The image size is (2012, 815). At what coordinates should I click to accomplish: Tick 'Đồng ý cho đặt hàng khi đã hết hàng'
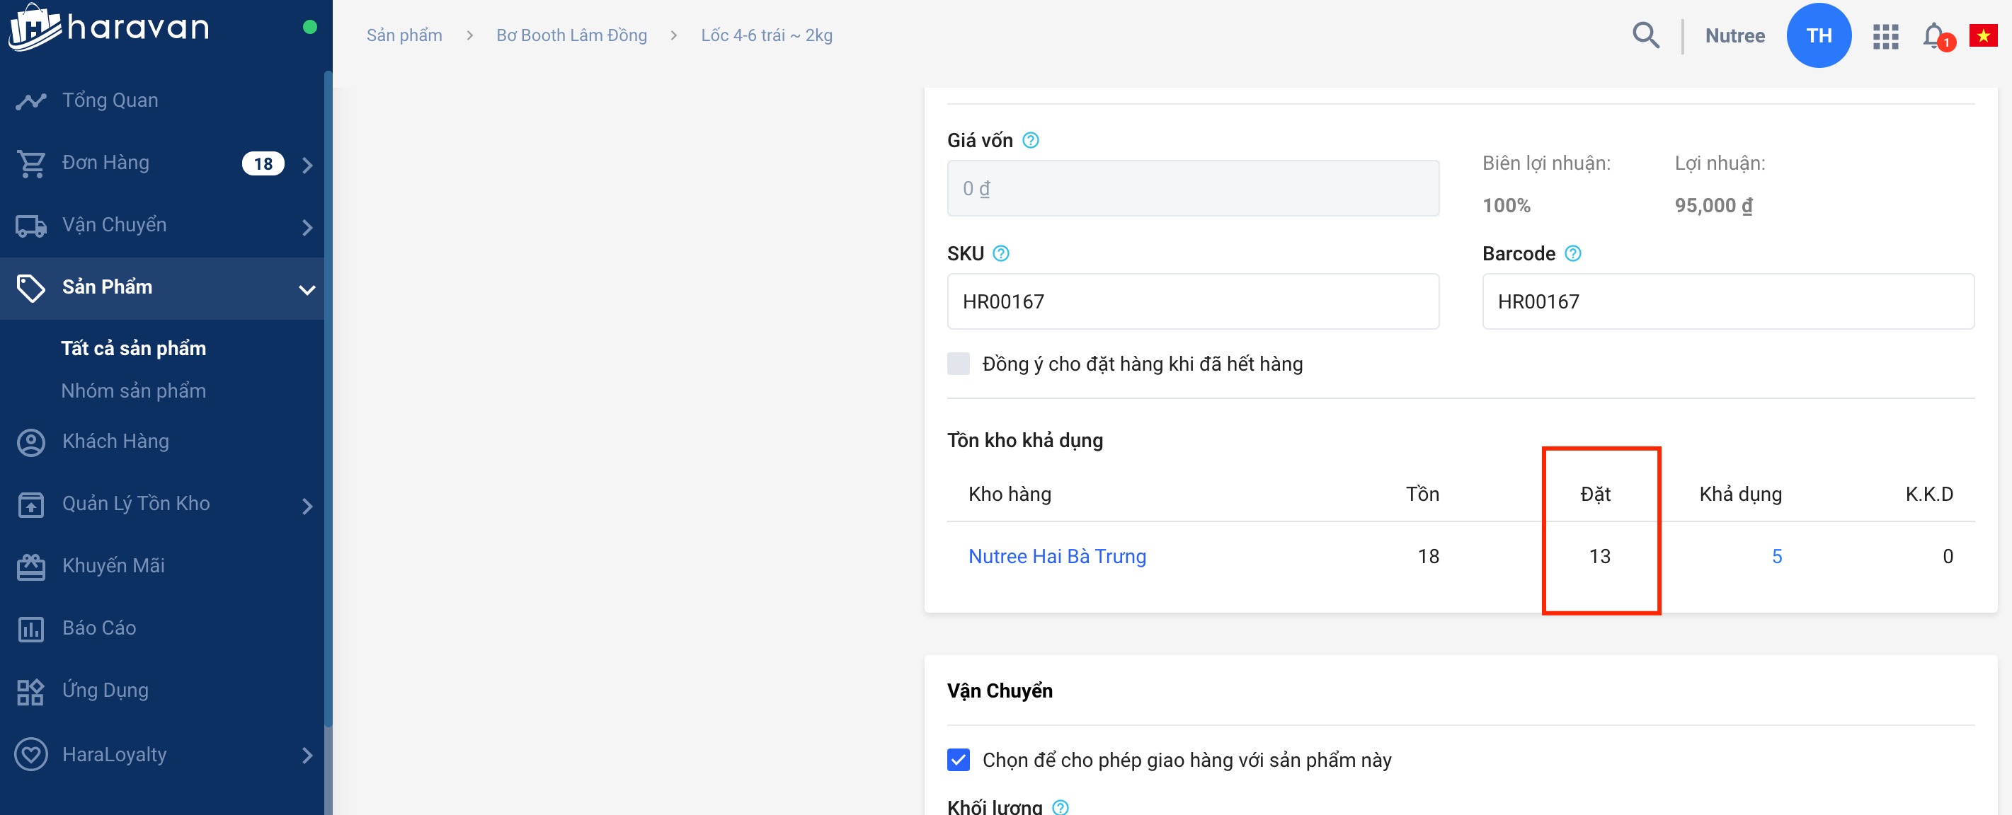959,364
